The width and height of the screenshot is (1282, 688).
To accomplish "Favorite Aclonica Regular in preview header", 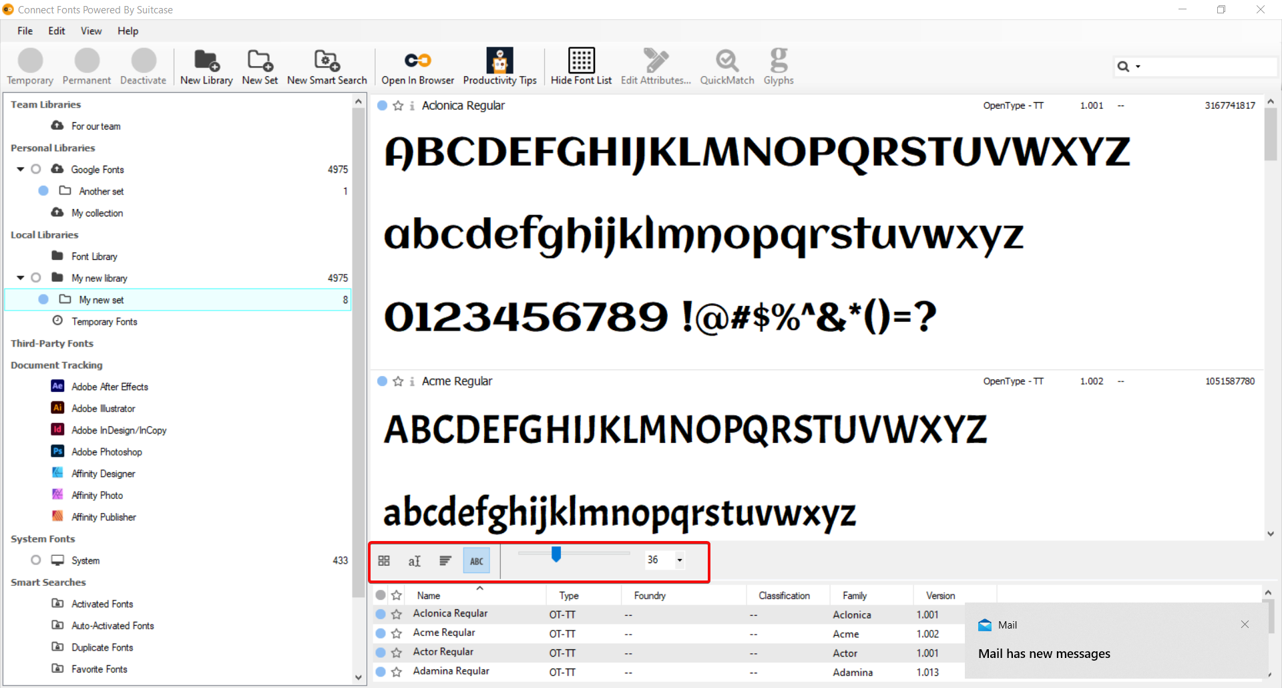I will 398,106.
